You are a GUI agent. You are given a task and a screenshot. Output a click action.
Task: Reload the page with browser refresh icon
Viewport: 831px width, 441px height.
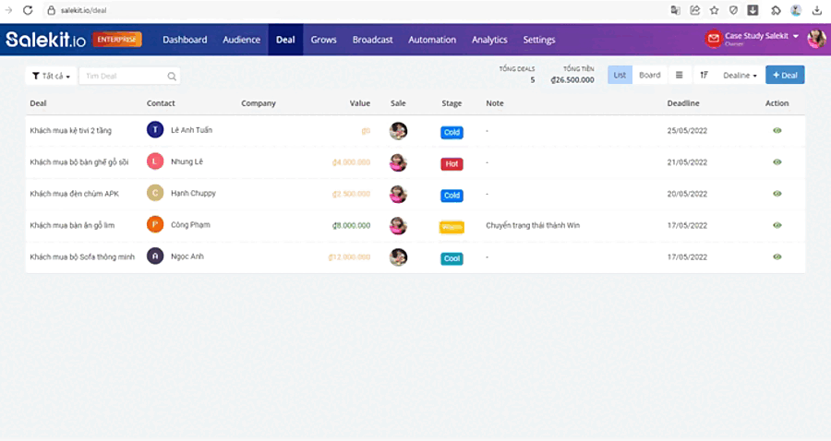tap(28, 10)
